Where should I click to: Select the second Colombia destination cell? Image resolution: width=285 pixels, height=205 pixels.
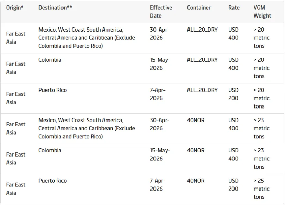tap(50, 150)
